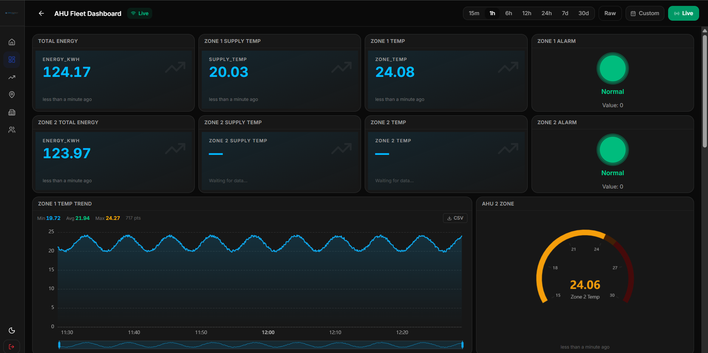The image size is (708, 353).
Task: Click the company logo in the top-left corner
Action: pos(12,13)
